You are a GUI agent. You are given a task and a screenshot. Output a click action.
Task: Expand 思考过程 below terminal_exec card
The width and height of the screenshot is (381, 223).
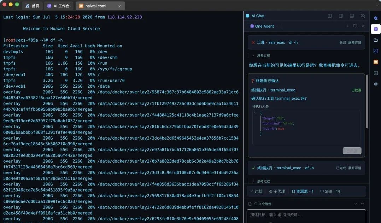(x=261, y=181)
